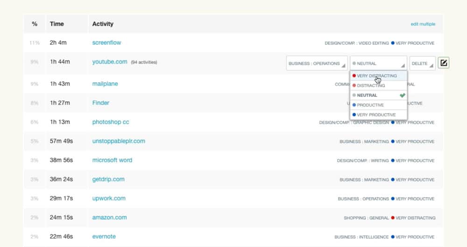Viewport: 467px width, 247px height.
Task: Open the photoshop cc activity link
Action: tap(111, 122)
